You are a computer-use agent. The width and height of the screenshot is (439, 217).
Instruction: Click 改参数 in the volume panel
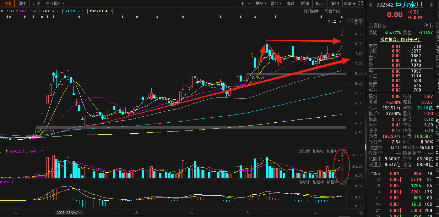pos(304,152)
